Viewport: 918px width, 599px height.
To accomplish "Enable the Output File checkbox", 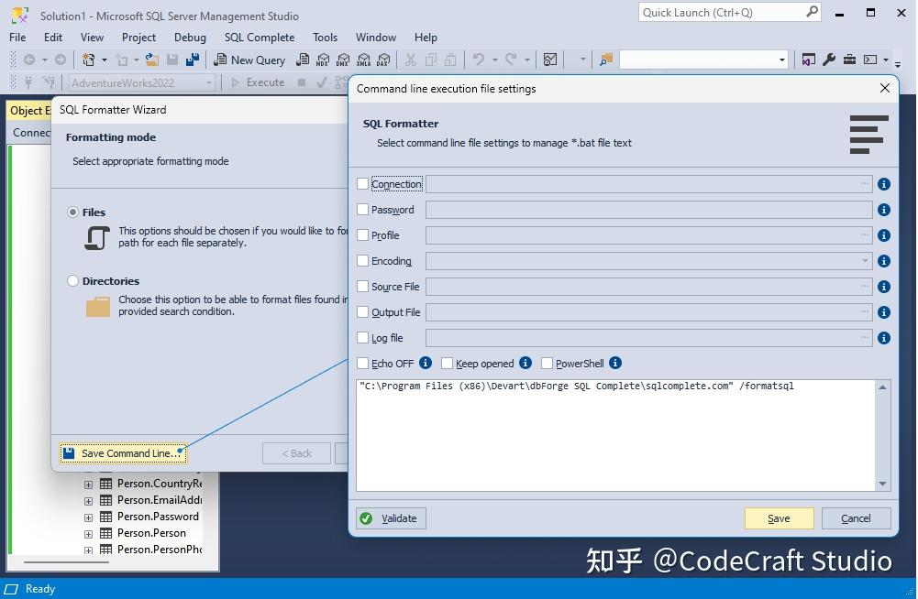I will 362,312.
